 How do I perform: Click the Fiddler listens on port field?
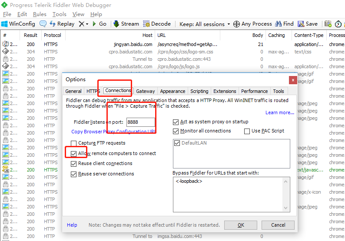tap(141, 122)
